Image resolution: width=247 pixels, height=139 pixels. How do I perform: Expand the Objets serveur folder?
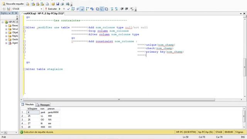[x=6, y=32]
